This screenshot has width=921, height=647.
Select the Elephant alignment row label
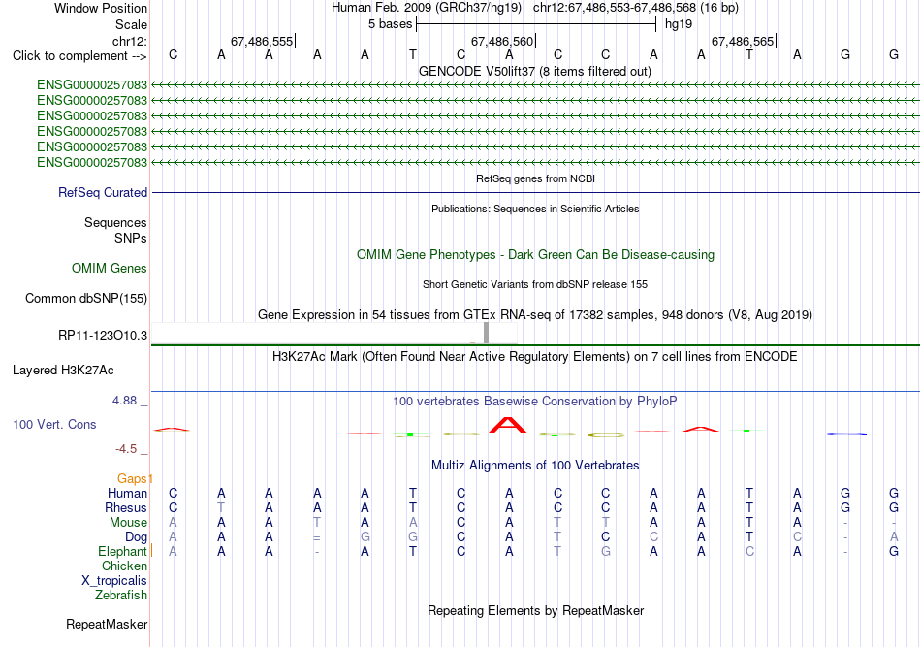(122, 552)
